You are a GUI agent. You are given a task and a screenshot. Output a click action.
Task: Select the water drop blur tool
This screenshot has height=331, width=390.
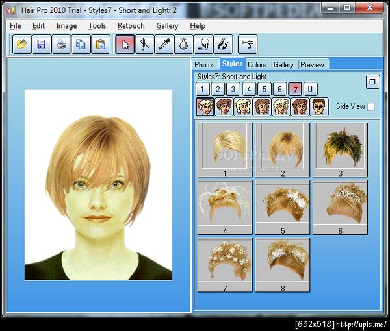coord(184,44)
